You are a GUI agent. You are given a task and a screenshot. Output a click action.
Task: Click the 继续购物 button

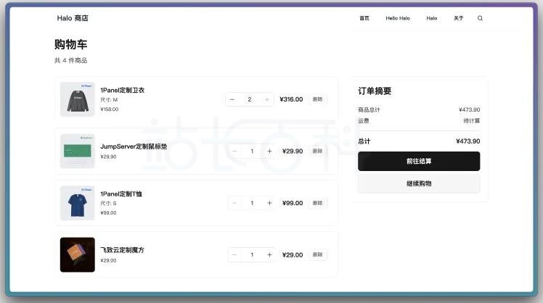pyautogui.click(x=419, y=183)
